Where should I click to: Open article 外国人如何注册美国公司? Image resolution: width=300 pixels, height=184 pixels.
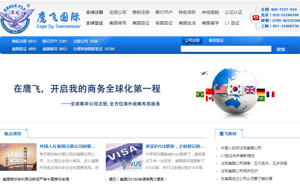(241, 148)
